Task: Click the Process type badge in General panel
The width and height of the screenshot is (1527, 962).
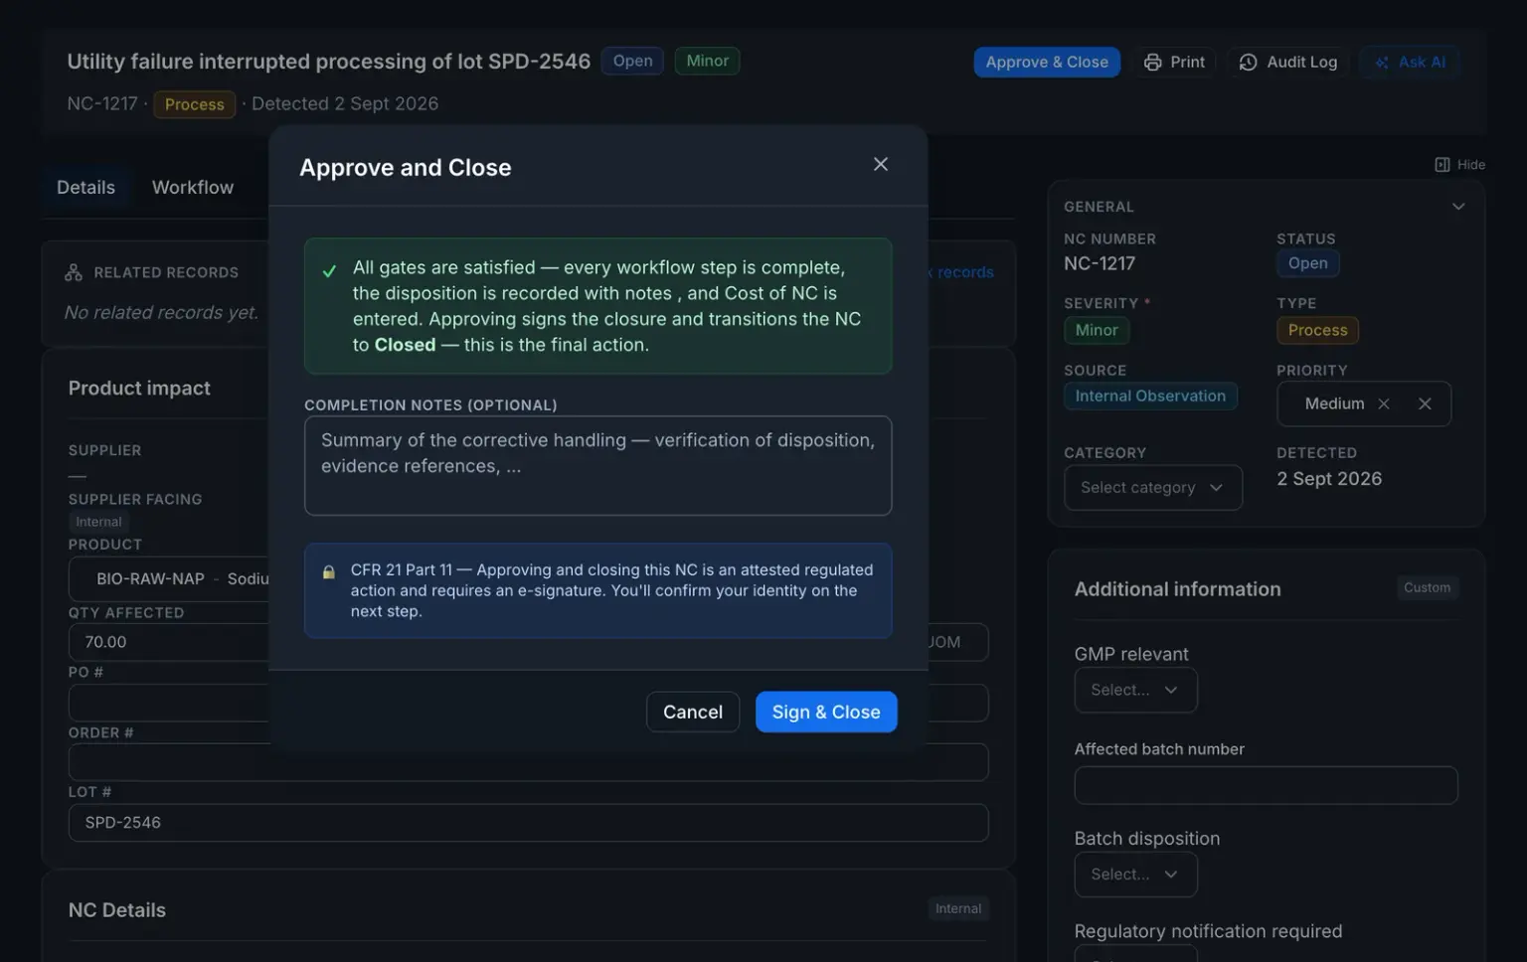Action: [x=1317, y=330]
